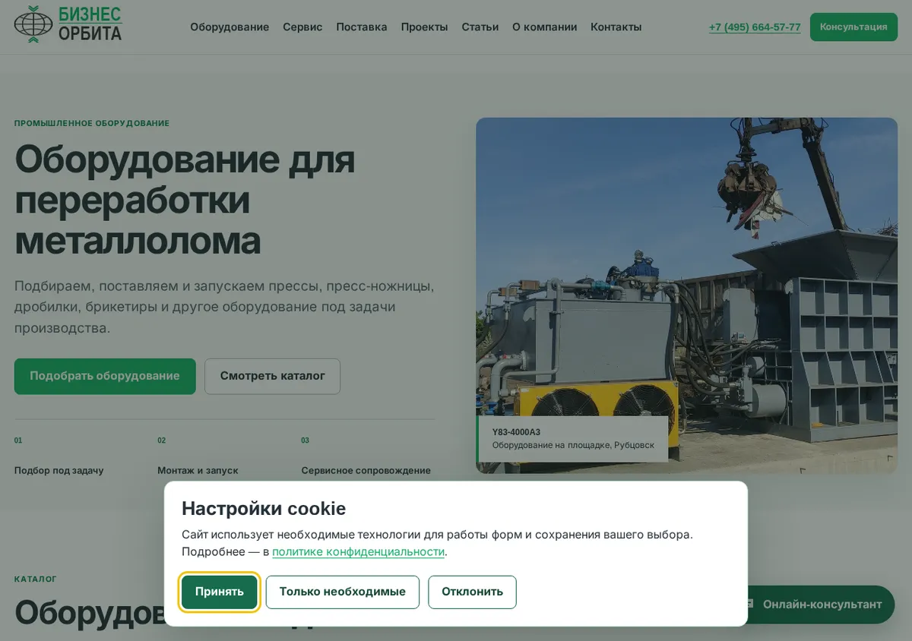Navigate to Статьи
The image size is (912, 641).
[x=480, y=27]
